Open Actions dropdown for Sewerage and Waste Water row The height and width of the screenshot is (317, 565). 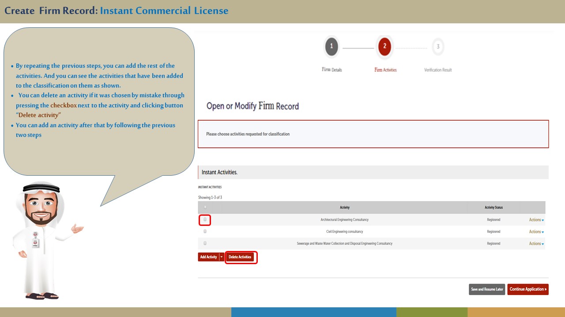(536, 243)
